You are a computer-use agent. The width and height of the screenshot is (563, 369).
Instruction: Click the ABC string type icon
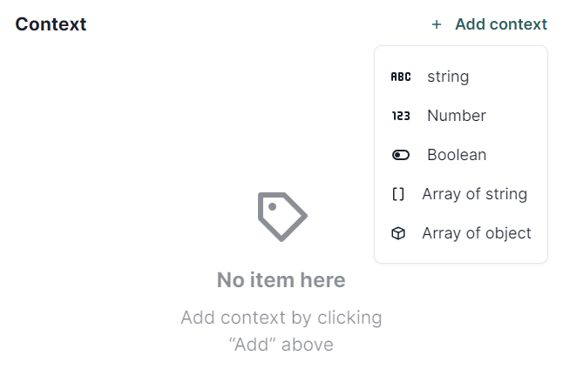400,77
